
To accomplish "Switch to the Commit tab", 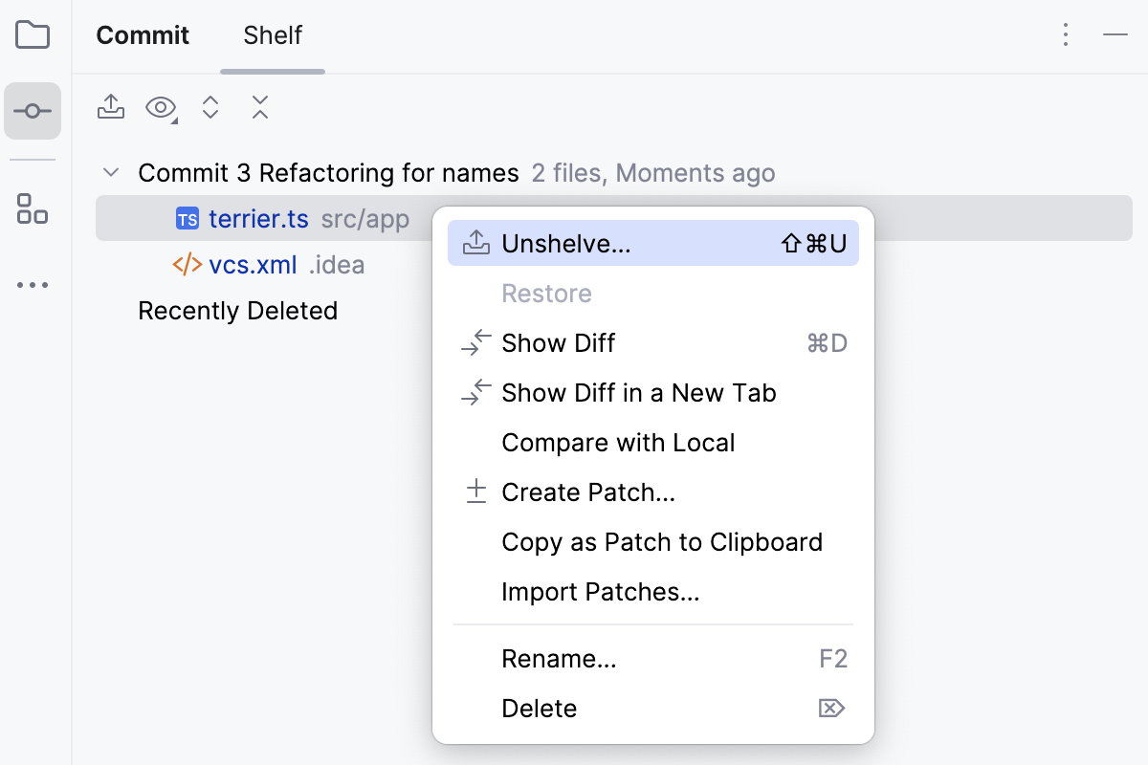I will point(143,35).
